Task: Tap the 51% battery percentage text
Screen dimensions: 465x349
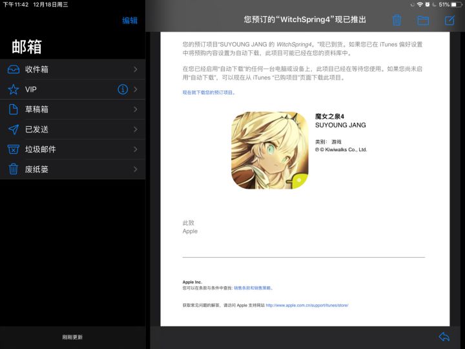Action: pos(444,5)
